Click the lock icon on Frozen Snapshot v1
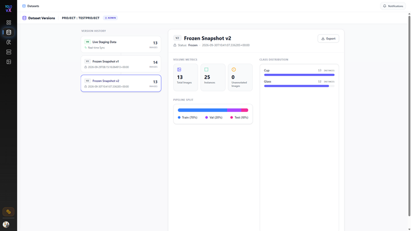Screen dimensions: 411x231 pos(86,67)
